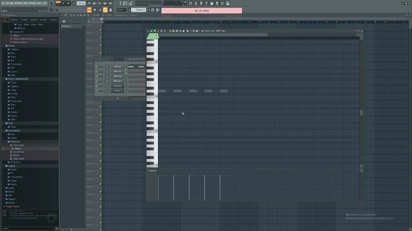This screenshot has height=231, width=412.
Task: Click the orange link icon in toolbar
Action: click(x=105, y=10)
